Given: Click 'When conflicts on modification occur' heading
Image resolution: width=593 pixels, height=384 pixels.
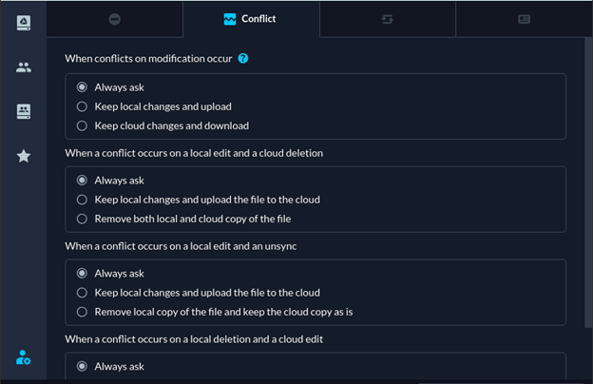Looking at the screenshot, I should 148,59.
